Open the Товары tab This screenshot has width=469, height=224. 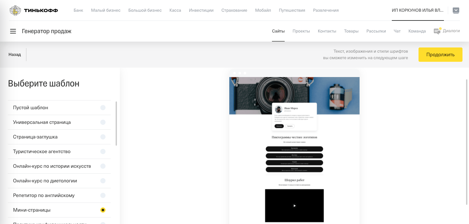(351, 31)
